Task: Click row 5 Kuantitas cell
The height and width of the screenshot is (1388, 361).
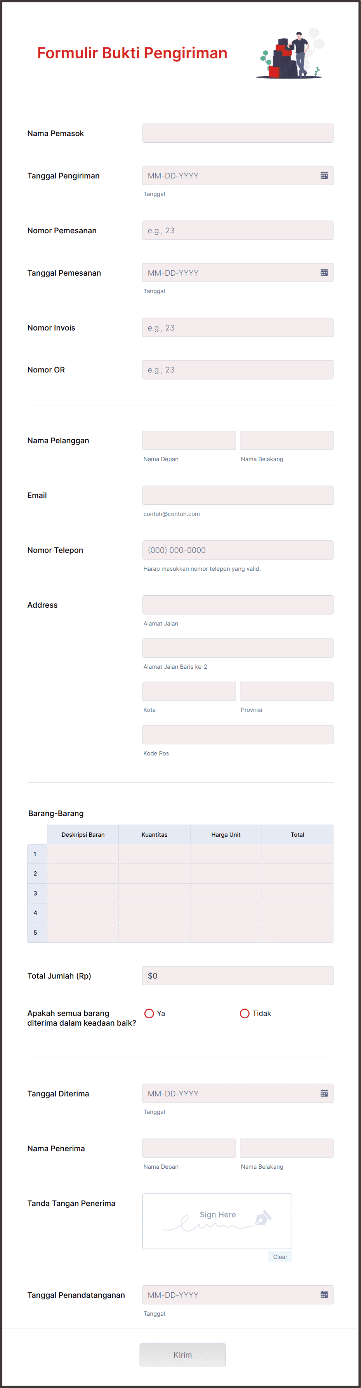Action: coord(154,933)
